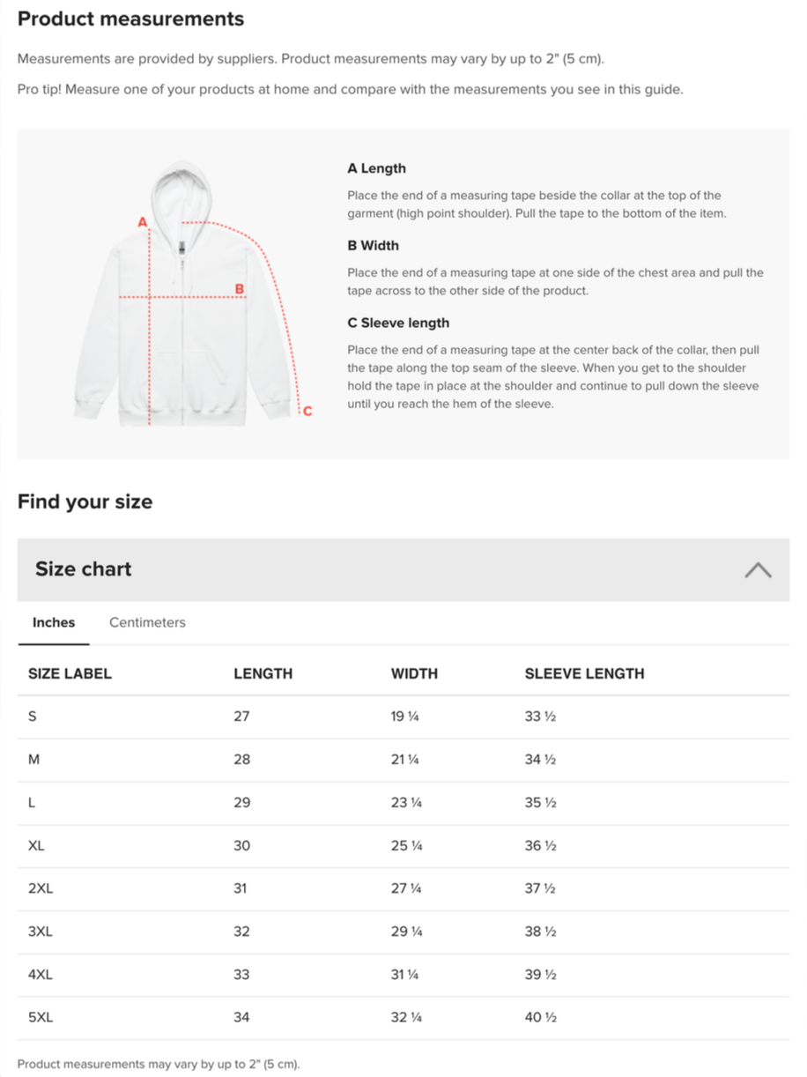Select the XL size row label
The image size is (807, 1077).
click(36, 845)
